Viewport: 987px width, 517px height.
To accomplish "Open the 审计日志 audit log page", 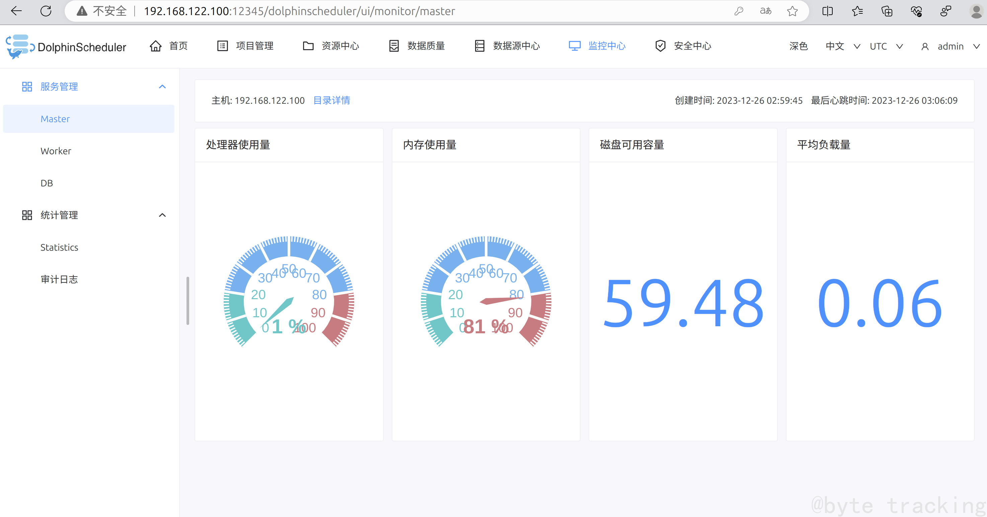I will [59, 279].
